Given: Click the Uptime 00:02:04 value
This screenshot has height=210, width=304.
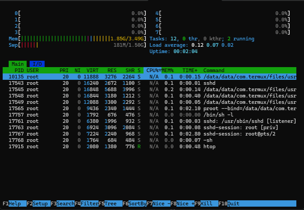Looking at the screenshot, I should click(185, 51).
